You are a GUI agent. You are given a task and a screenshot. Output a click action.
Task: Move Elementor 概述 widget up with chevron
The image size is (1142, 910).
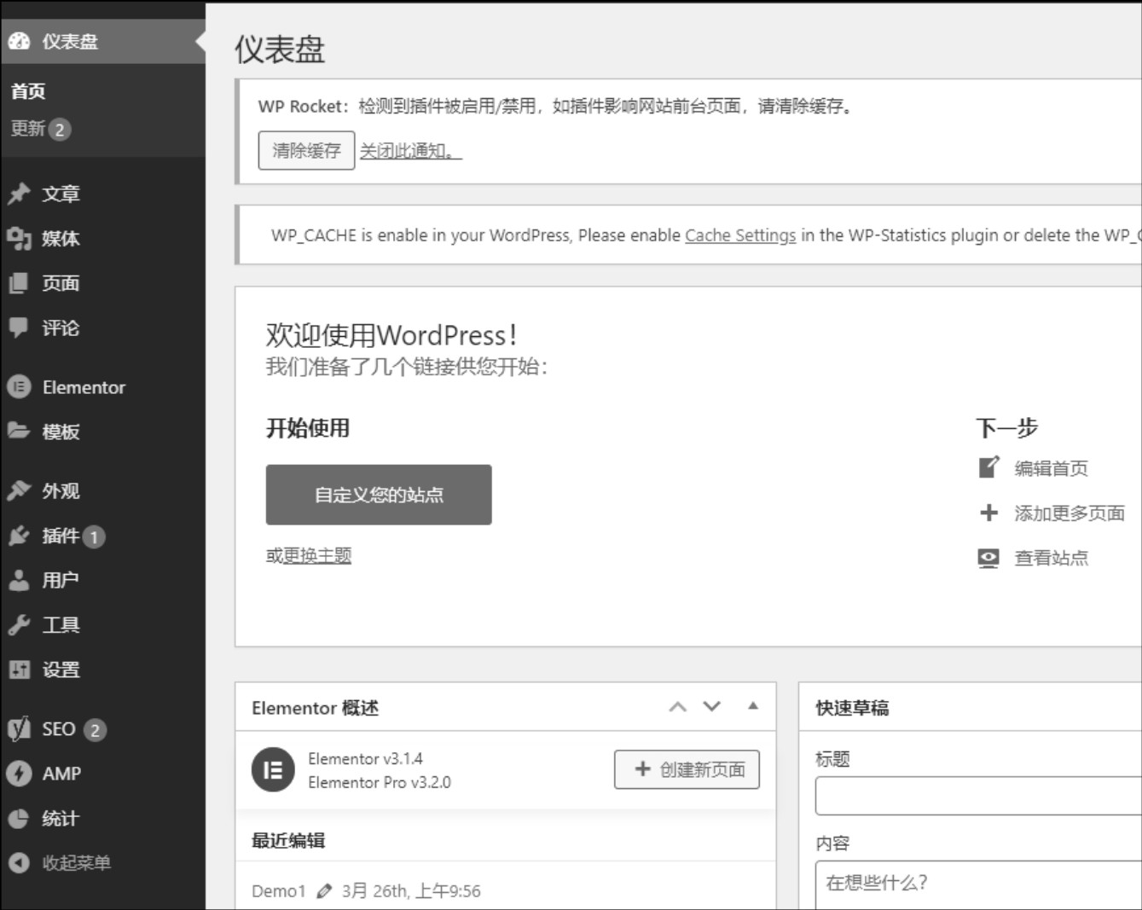[678, 707]
